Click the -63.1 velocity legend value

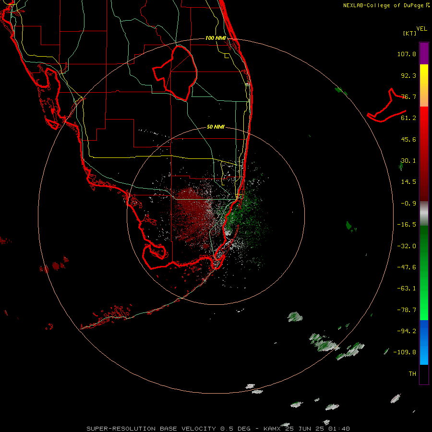pyautogui.click(x=407, y=288)
